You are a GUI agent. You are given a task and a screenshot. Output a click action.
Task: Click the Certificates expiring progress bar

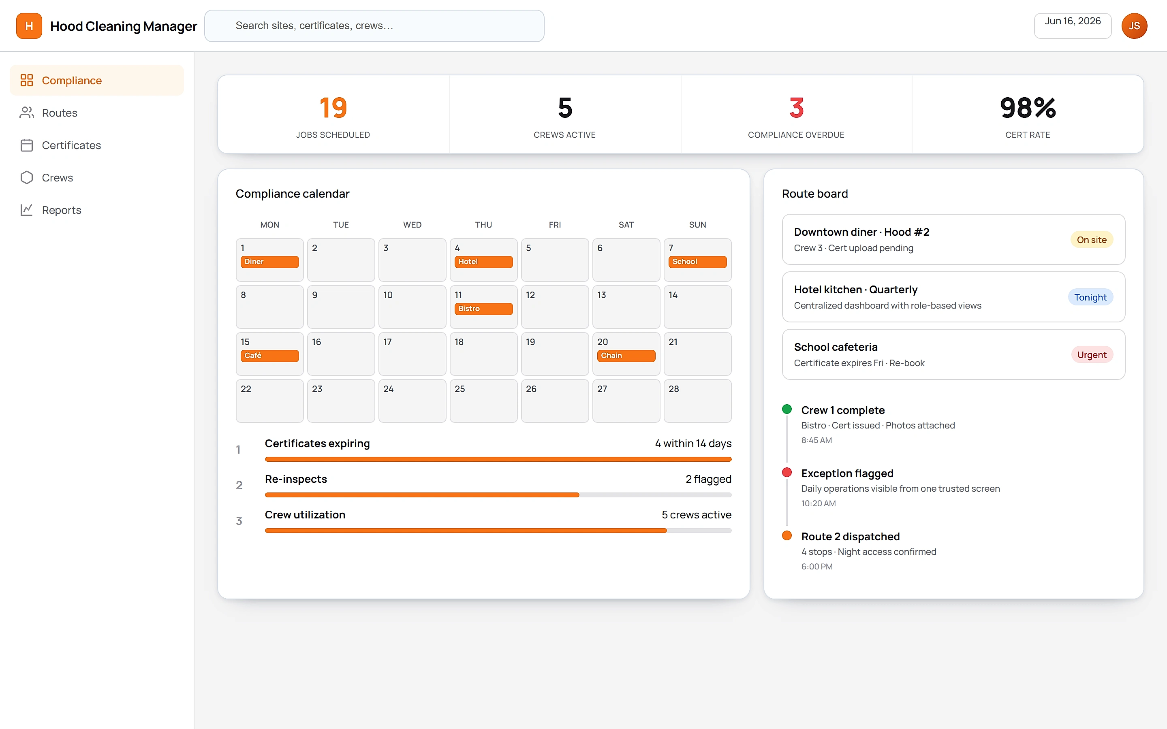[498, 460]
